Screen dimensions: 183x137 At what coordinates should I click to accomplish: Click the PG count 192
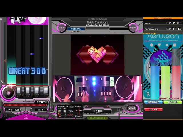click(64, 109)
